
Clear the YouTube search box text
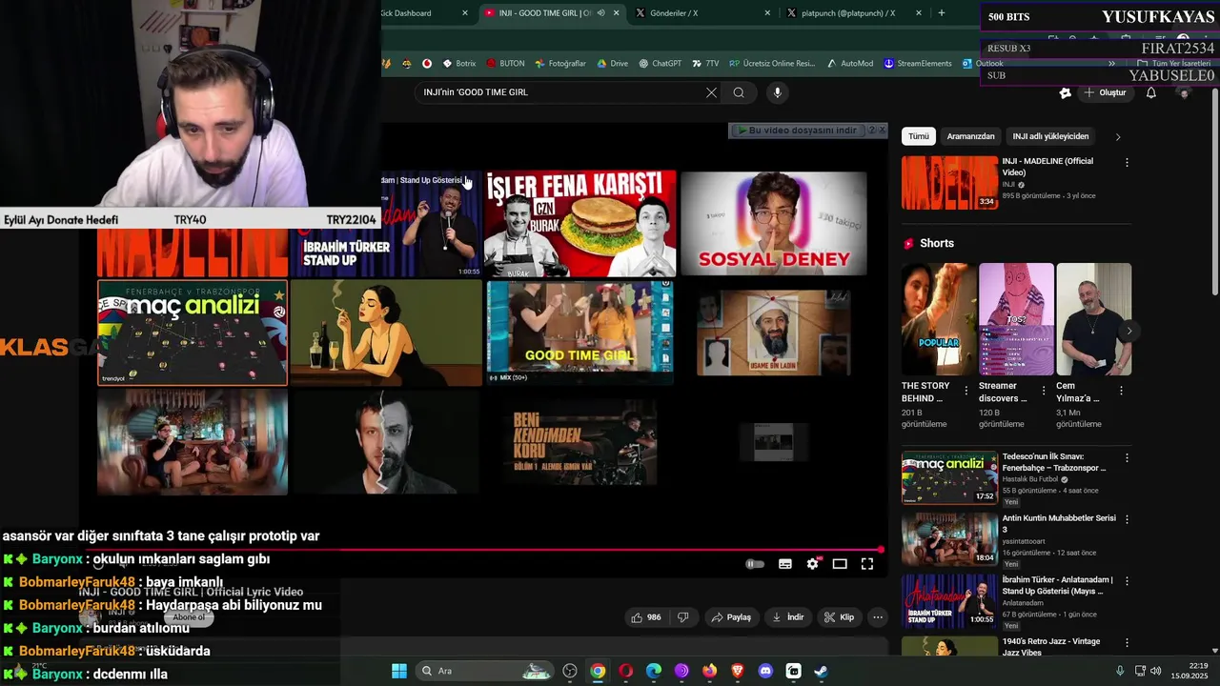(711, 92)
